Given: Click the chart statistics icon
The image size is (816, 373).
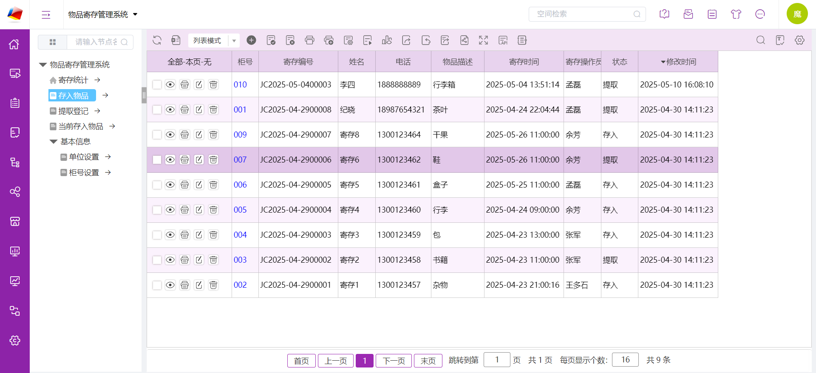Looking at the screenshot, I should pos(387,40).
